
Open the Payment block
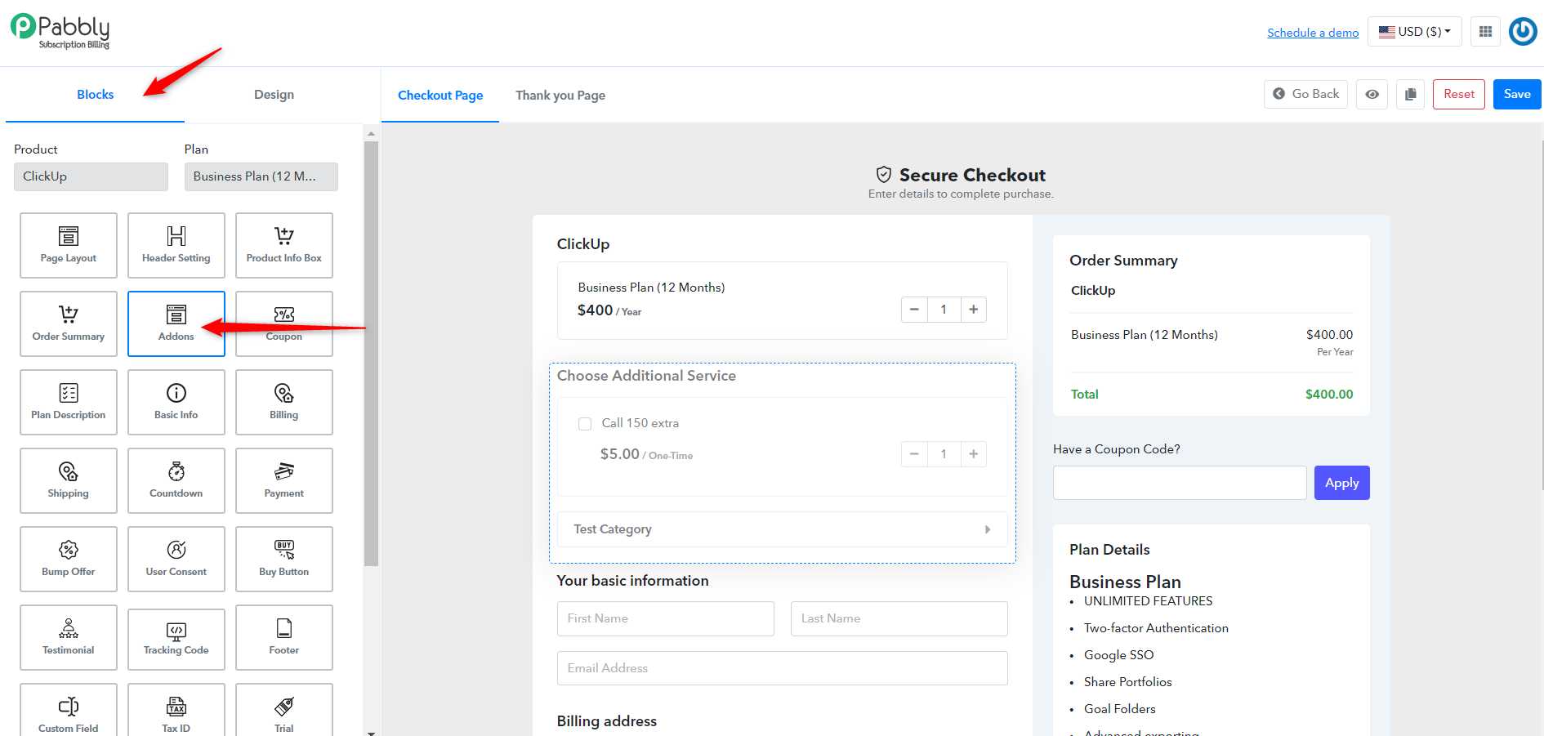[x=284, y=480]
